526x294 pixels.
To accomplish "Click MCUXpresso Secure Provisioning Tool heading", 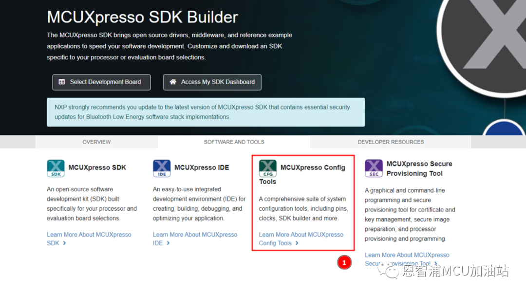I will (x=419, y=168).
